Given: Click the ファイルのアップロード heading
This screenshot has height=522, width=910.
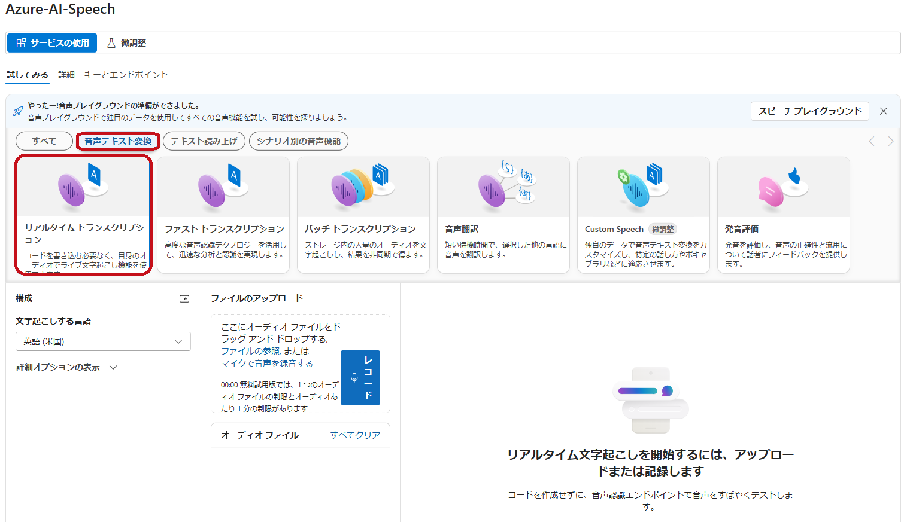Looking at the screenshot, I should pos(257,298).
